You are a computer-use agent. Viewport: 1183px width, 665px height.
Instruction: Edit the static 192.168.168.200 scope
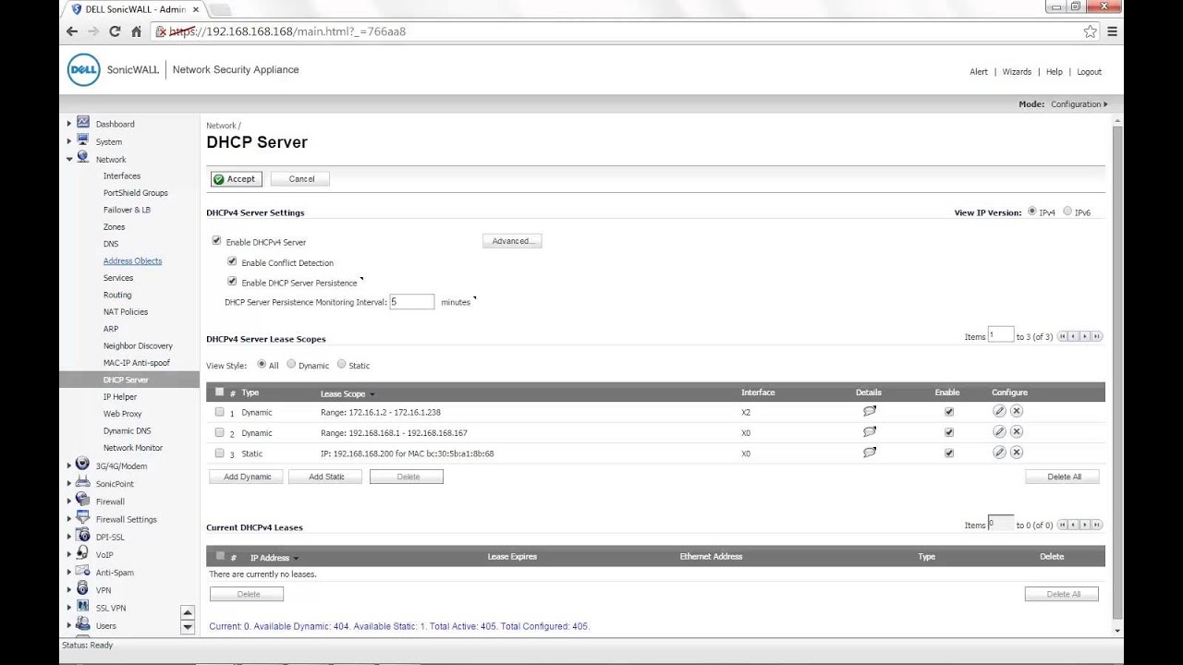[x=999, y=453]
